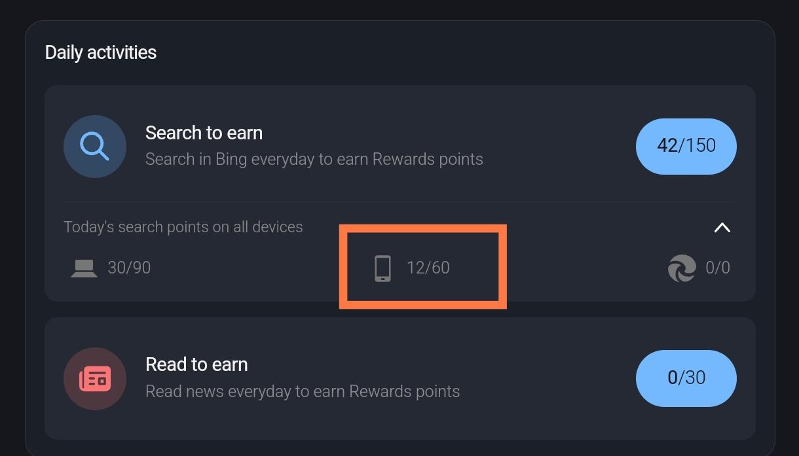This screenshot has height=456, width=799.
Task: Click Search in Bing everyday description text
Action: point(314,159)
